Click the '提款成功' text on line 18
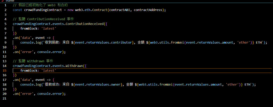The width and height of the screenshot is (273, 107). (x=53, y=85)
